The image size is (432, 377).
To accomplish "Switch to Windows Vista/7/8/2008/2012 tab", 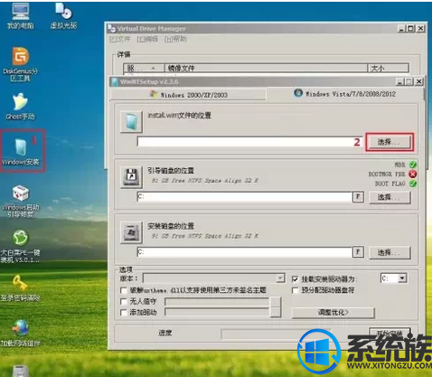I will [345, 94].
